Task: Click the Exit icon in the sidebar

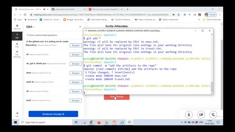Action: point(17,114)
